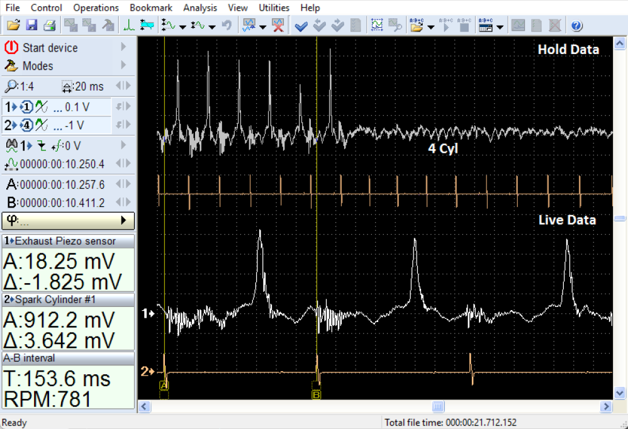
Task: Click the Start device button
Action: pyautogui.click(x=68, y=47)
